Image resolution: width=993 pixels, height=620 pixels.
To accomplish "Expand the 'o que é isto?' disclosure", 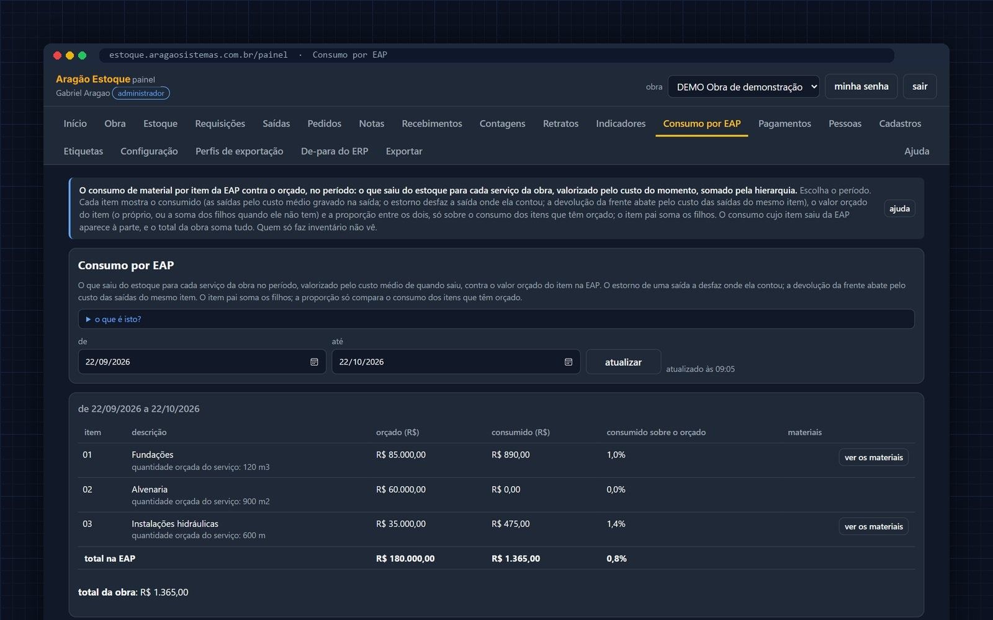I will coord(496,319).
